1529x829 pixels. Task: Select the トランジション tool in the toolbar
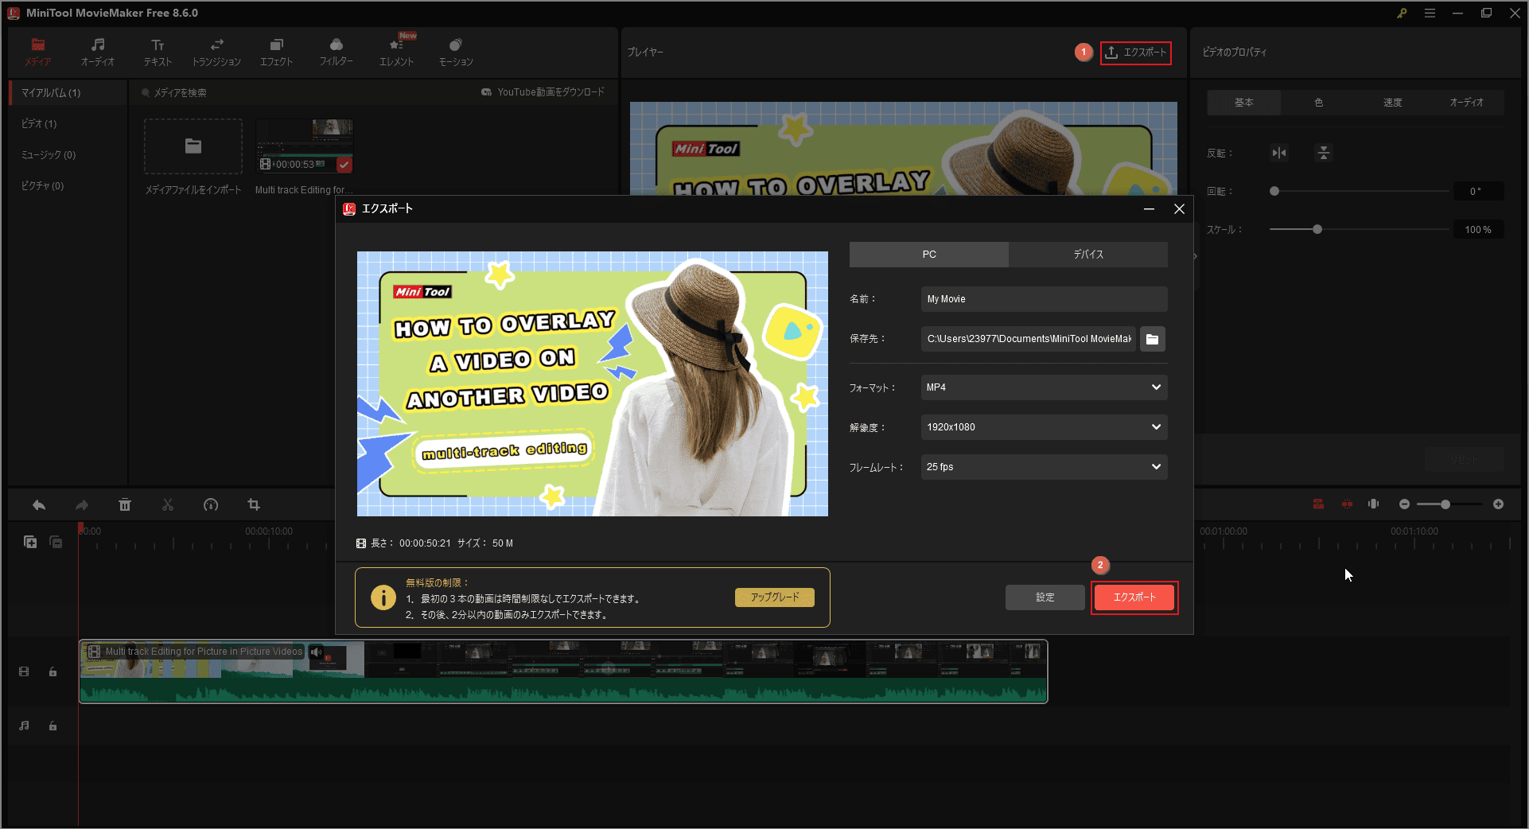pyautogui.click(x=216, y=51)
